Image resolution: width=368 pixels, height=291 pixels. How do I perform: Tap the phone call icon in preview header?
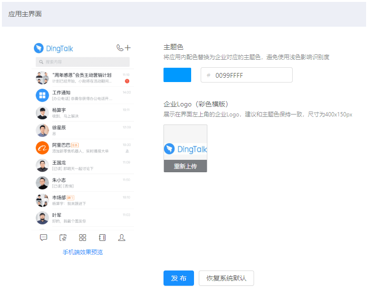120,48
